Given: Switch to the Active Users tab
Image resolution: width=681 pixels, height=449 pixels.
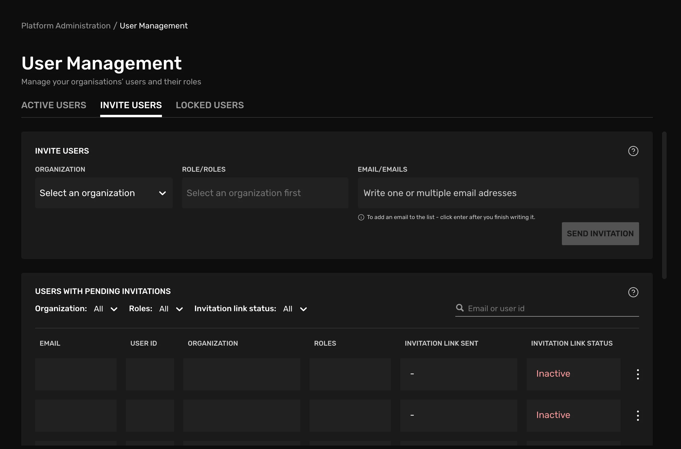Looking at the screenshot, I should point(54,105).
